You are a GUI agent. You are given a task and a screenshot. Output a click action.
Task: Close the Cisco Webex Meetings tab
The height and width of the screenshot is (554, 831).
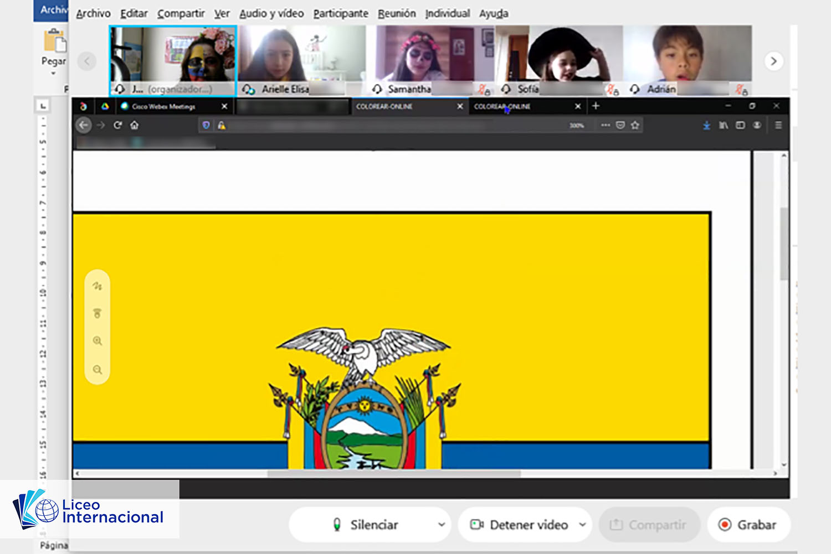(224, 106)
